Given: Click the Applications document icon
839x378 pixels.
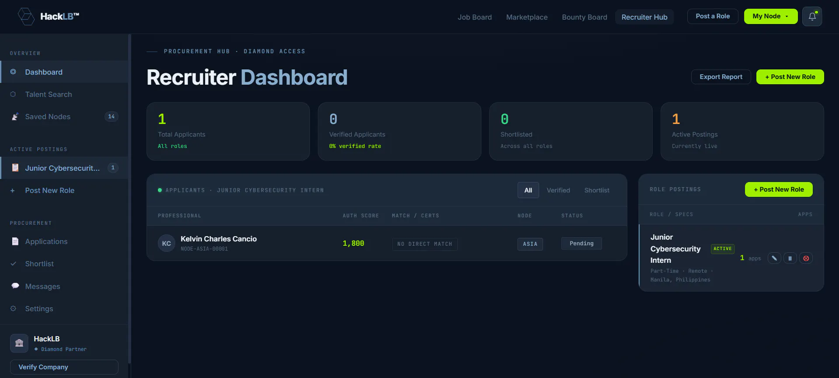Looking at the screenshot, I should tap(15, 241).
